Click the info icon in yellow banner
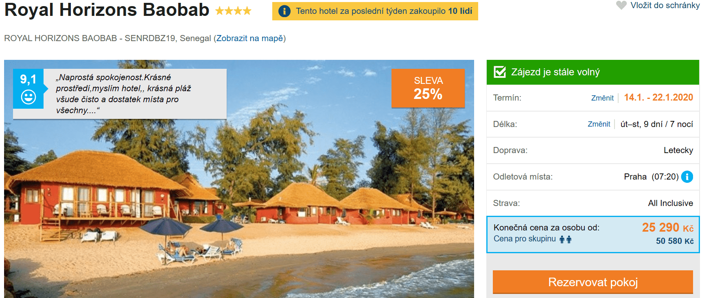Viewport: 702px width, 298px height. click(284, 11)
